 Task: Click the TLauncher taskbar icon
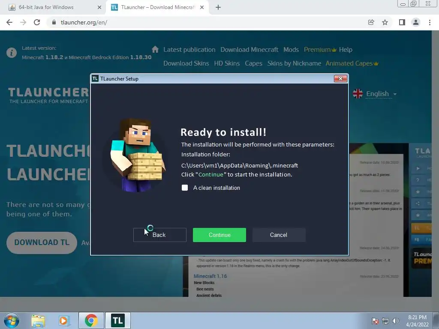pos(117,320)
